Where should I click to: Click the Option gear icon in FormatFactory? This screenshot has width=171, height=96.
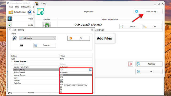pyautogui.click(x=30, y=12)
